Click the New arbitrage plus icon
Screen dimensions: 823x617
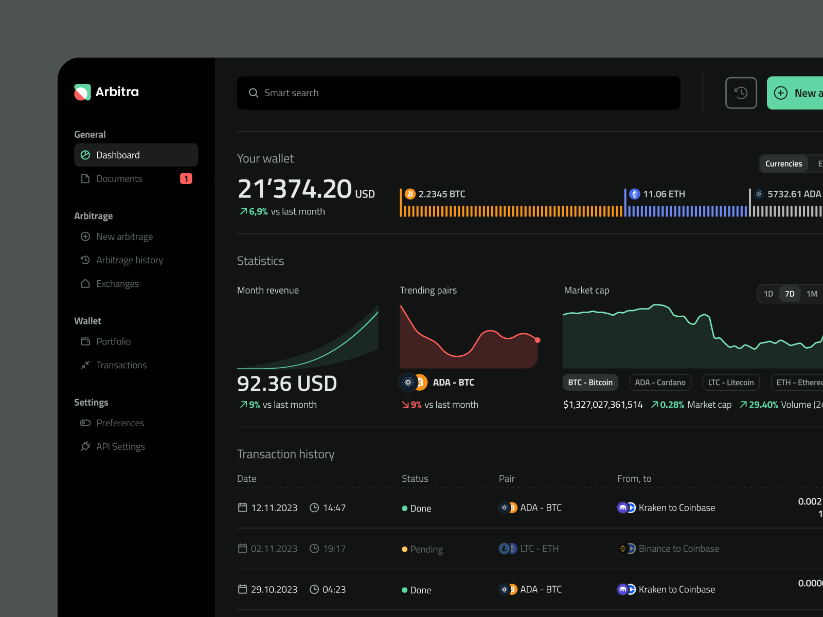(85, 237)
